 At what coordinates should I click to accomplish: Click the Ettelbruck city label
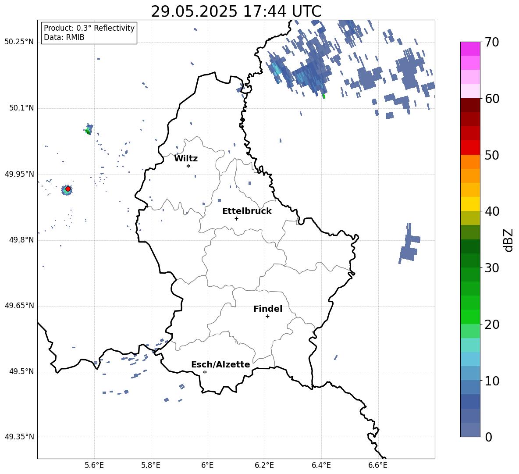tap(247, 211)
